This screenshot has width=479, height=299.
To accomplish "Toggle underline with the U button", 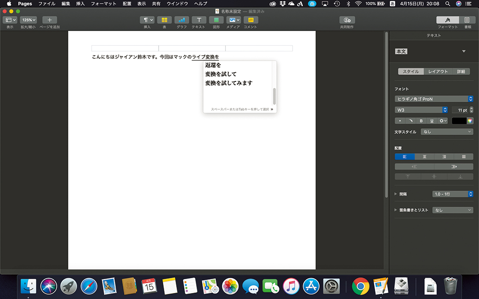I will (432, 121).
